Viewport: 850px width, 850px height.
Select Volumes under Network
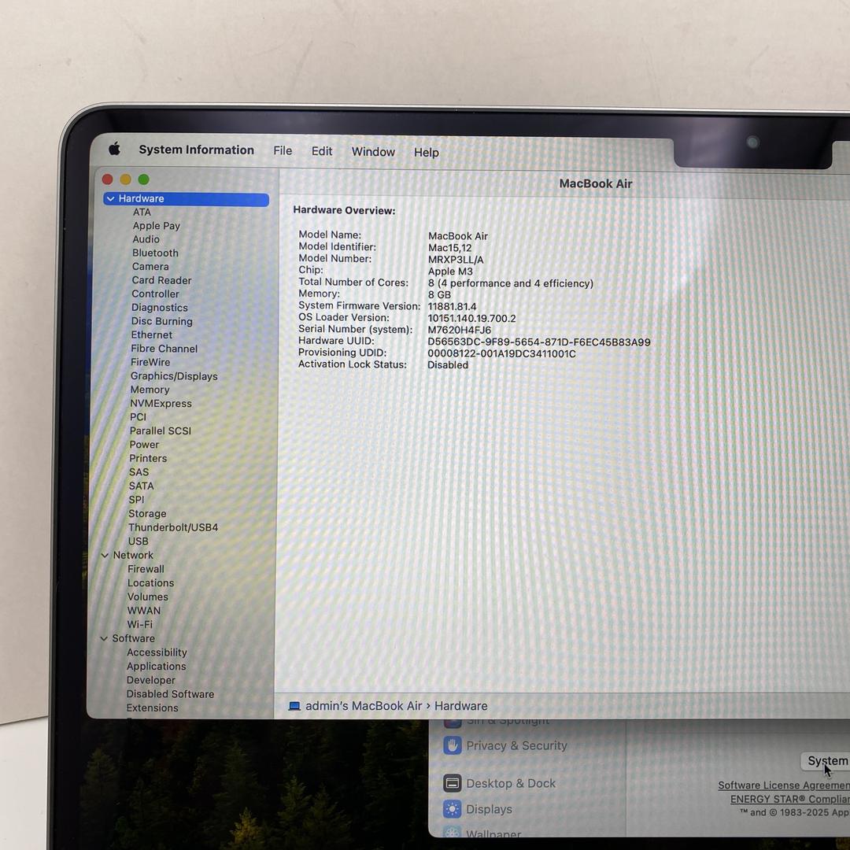(x=147, y=597)
